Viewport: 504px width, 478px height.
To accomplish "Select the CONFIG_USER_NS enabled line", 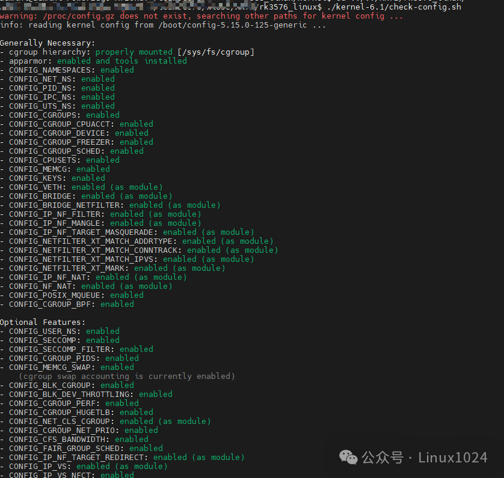I will pos(69,331).
